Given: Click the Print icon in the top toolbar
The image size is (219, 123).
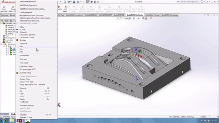Looking at the screenshot, I should click(x=78, y=2).
